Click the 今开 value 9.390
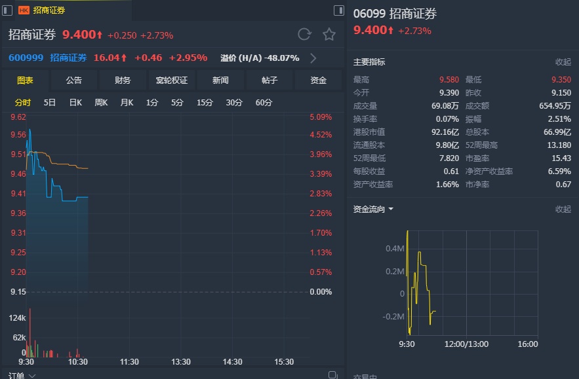This screenshot has width=579, height=379. tap(449, 93)
